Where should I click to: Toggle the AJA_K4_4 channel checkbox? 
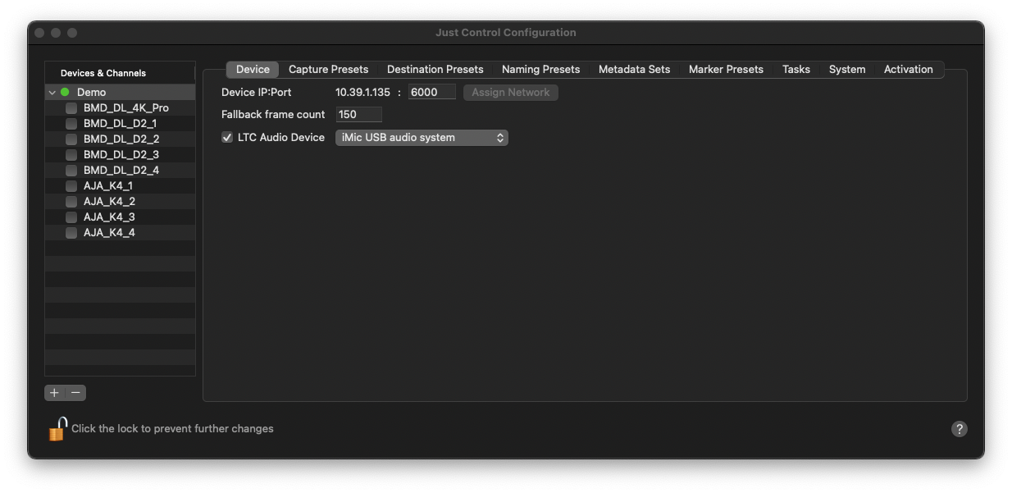[x=71, y=233]
